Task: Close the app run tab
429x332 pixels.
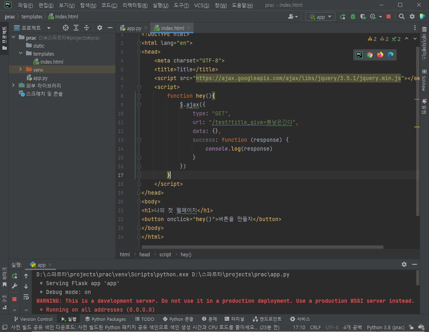Action: 50,264
